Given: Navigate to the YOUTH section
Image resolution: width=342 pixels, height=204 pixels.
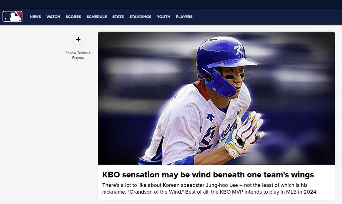Looking at the screenshot, I should point(163,17).
